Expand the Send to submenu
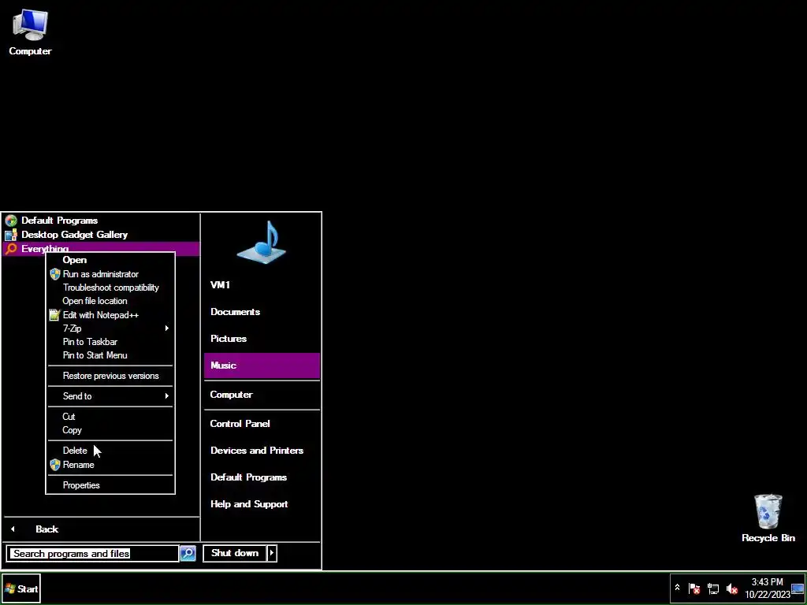The image size is (807, 605). tap(110, 396)
